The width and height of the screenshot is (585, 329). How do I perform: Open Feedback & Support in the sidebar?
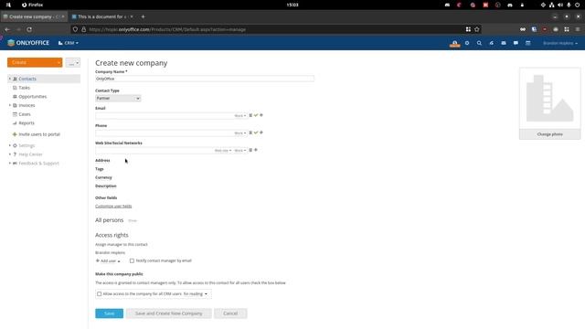38,164
